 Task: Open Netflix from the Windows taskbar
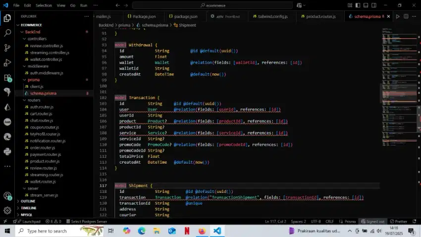point(187,231)
